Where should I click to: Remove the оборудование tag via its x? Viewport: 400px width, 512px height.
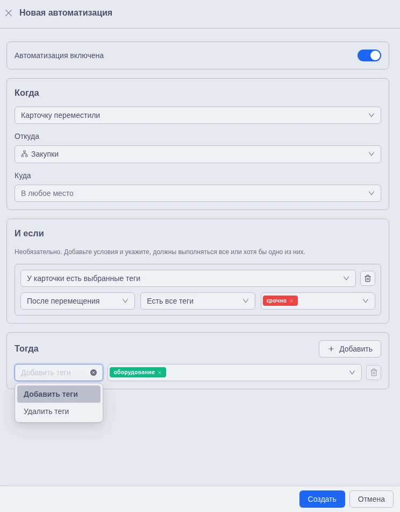coord(160,373)
